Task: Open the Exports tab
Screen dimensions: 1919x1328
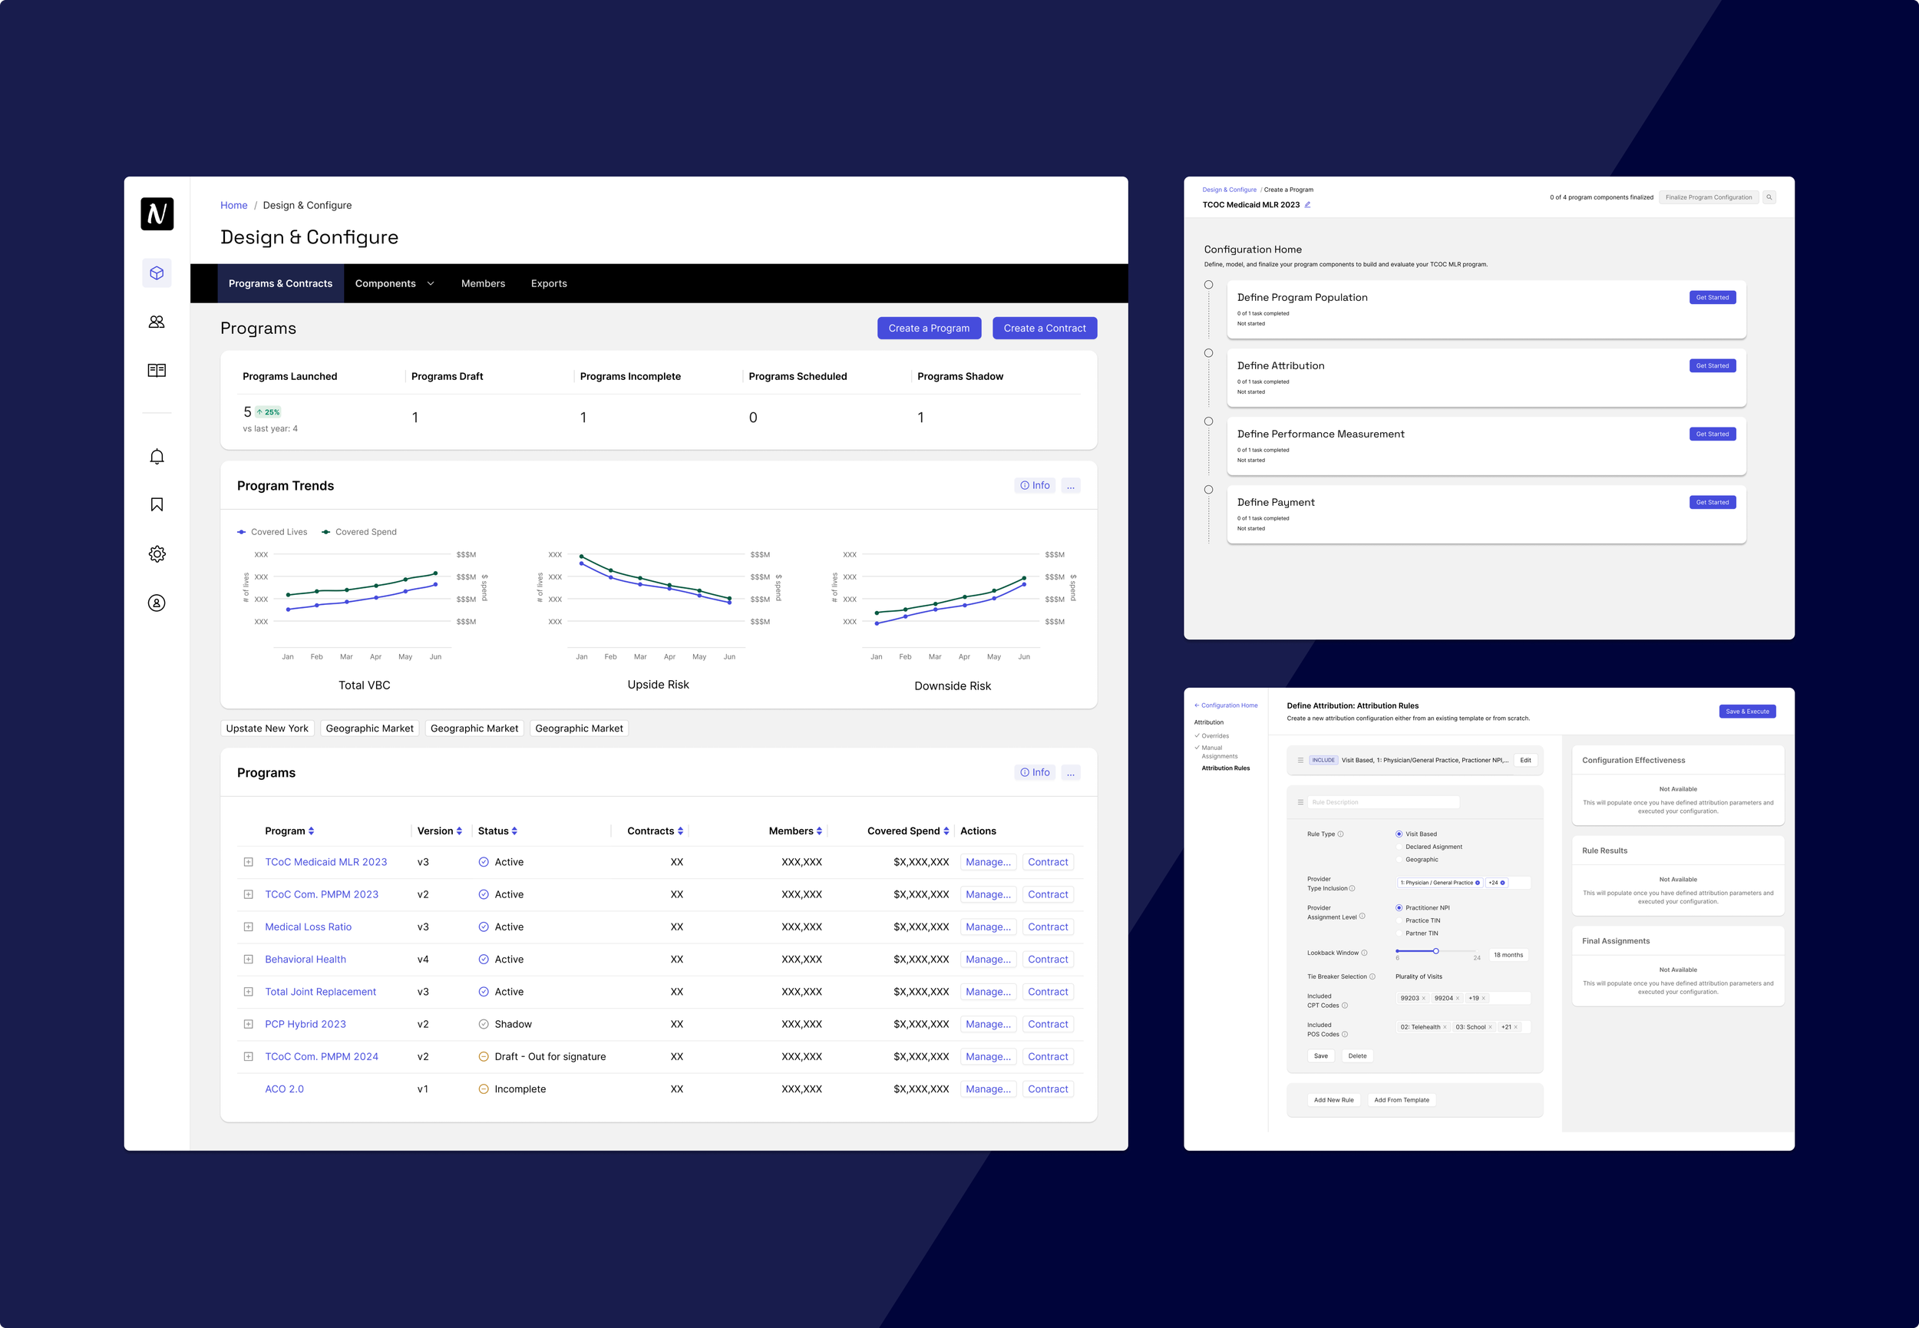Action: [x=548, y=284]
